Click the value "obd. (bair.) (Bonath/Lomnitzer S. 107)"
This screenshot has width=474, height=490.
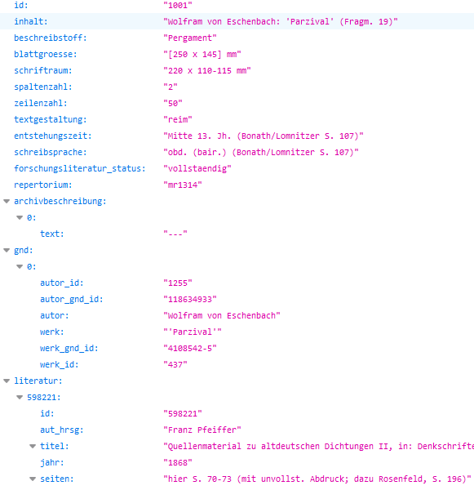click(x=261, y=152)
